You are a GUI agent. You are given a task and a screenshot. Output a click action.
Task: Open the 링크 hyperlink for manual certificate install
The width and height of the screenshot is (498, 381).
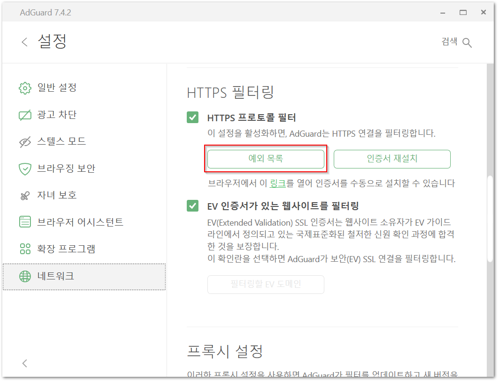(x=278, y=183)
